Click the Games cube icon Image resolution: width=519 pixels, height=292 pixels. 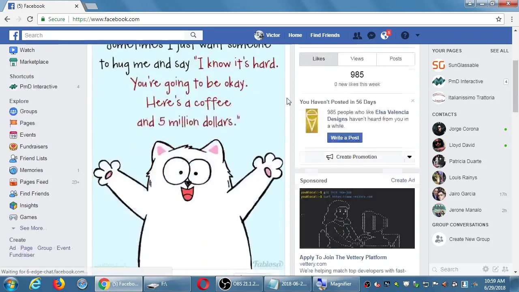tap(13, 217)
